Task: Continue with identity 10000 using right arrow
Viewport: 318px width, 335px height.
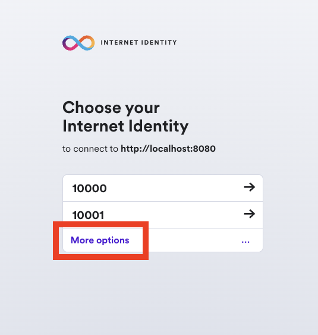Action: pyautogui.click(x=249, y=187)
